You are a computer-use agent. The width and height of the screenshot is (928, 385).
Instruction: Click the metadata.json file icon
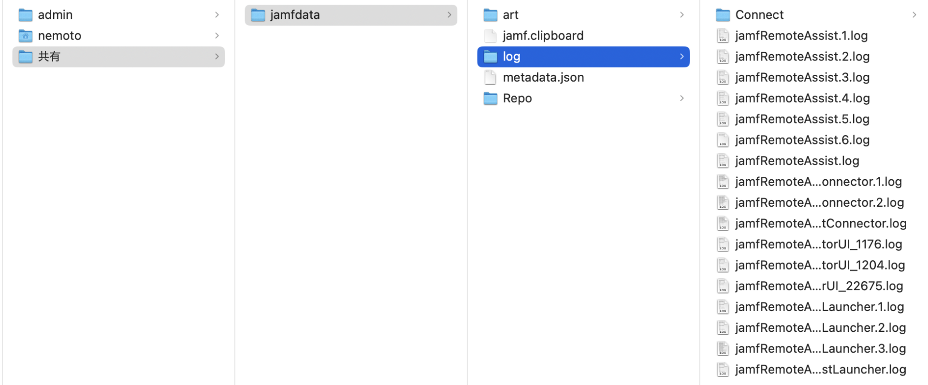(x=490, y=77)
